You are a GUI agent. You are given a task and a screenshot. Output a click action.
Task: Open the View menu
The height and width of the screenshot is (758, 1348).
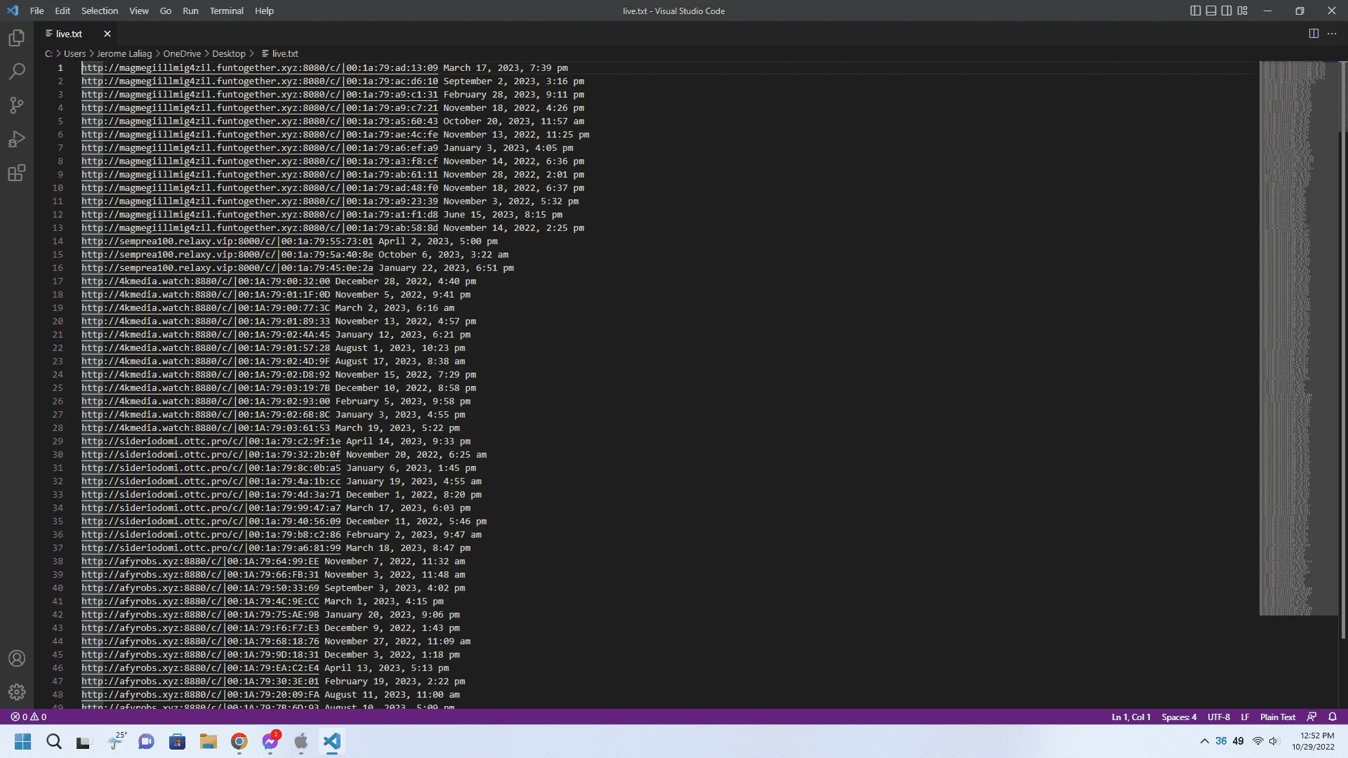pyautogui.click(x=139, y=11)
